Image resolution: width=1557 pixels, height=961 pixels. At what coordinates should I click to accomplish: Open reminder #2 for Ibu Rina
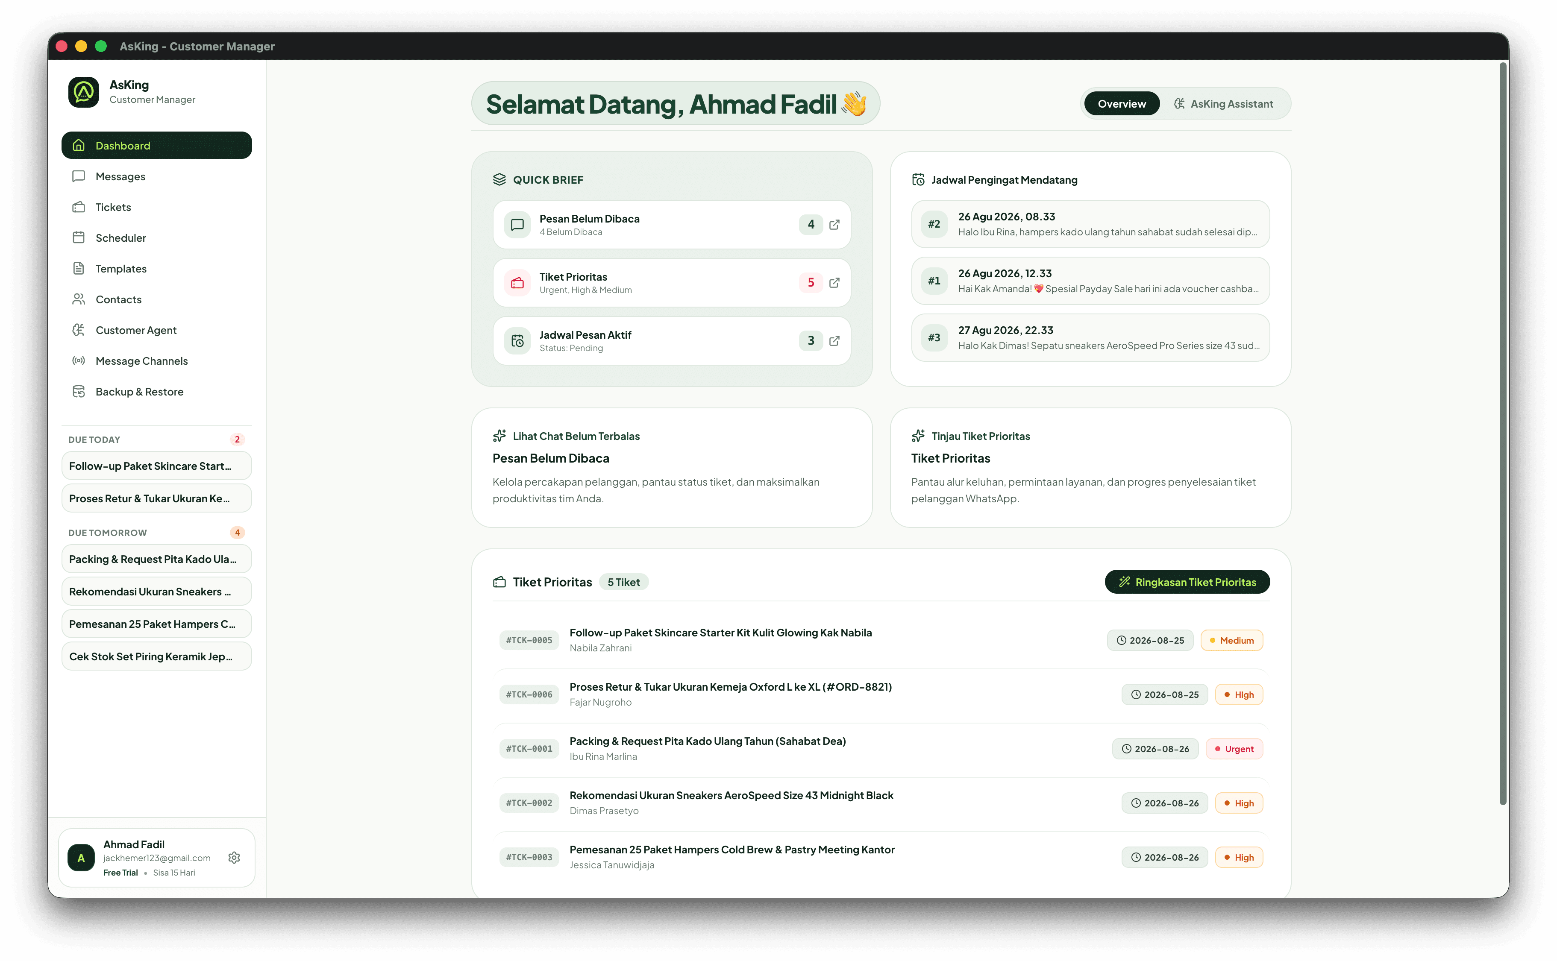click(1090, 224)
